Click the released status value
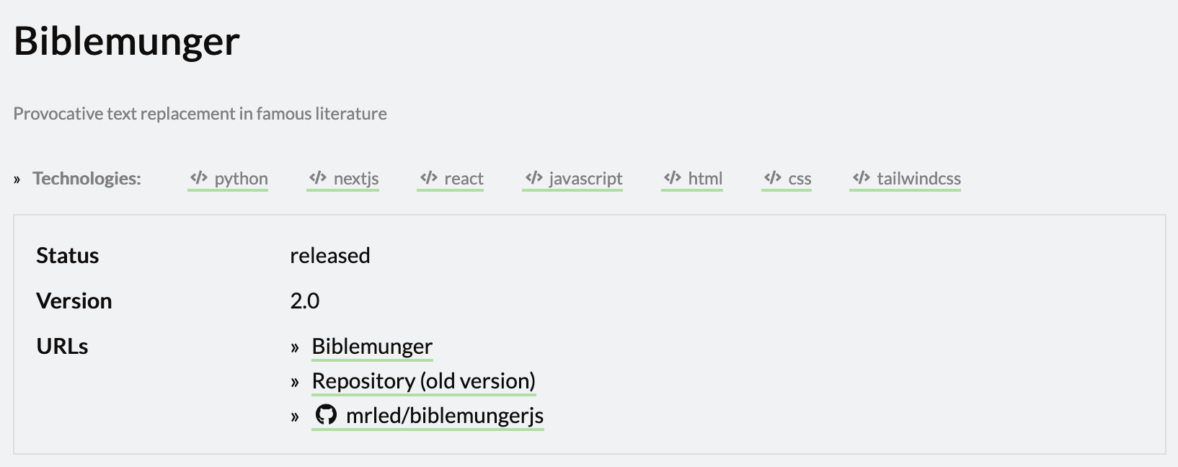 (x=330, y=256)
